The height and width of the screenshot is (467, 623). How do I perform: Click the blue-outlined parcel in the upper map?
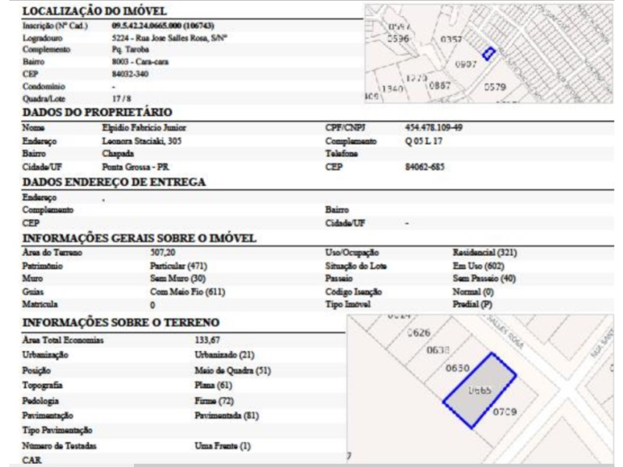tap(488, 54)
